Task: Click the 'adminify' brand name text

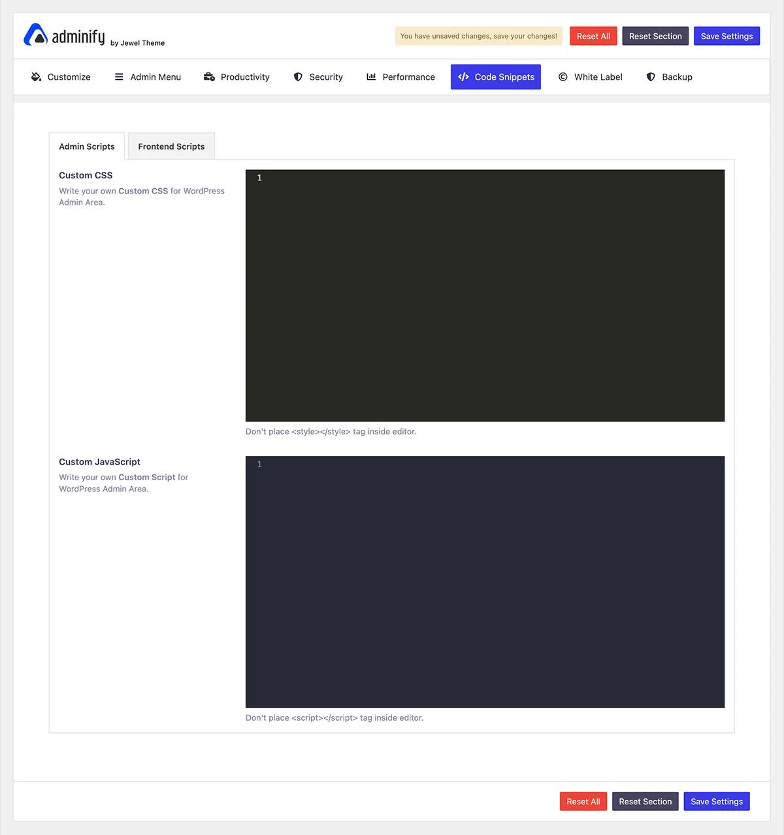Action: (x=78, y=37)
